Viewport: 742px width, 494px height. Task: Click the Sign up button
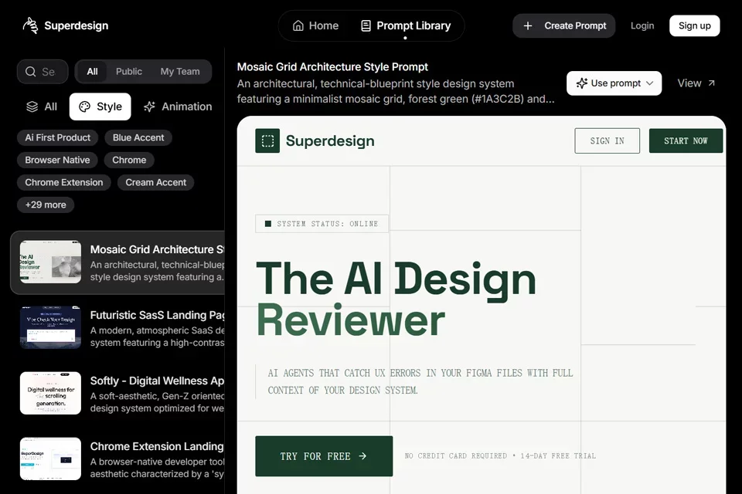click(x=695, y=25)
